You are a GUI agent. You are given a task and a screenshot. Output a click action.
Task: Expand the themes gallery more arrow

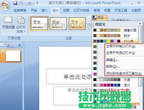(89, 29)
